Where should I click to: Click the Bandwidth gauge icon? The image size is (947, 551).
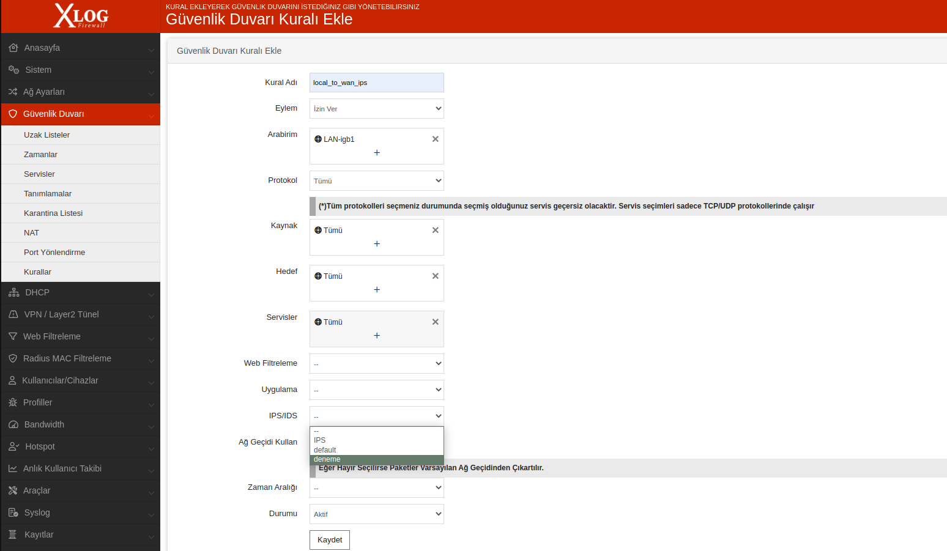coord(13,424)
